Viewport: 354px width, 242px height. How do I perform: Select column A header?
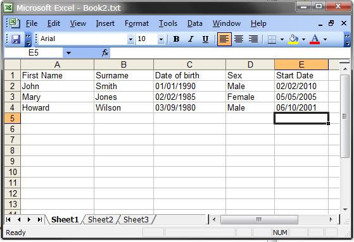58,64
